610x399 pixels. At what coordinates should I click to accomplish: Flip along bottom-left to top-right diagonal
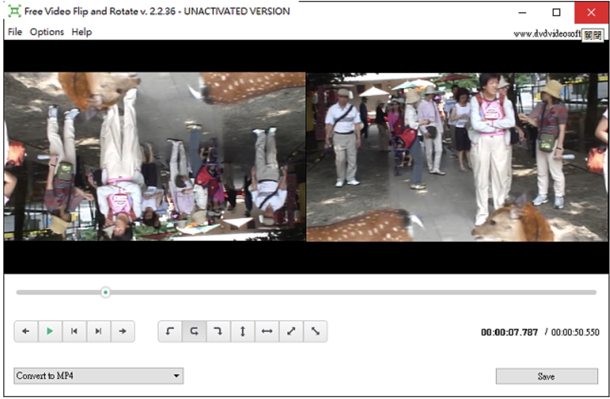pos(291,331)
